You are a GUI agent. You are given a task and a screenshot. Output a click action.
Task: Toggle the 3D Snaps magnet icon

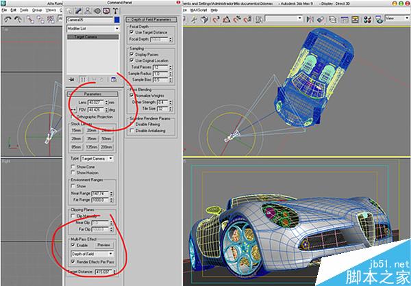216,20
